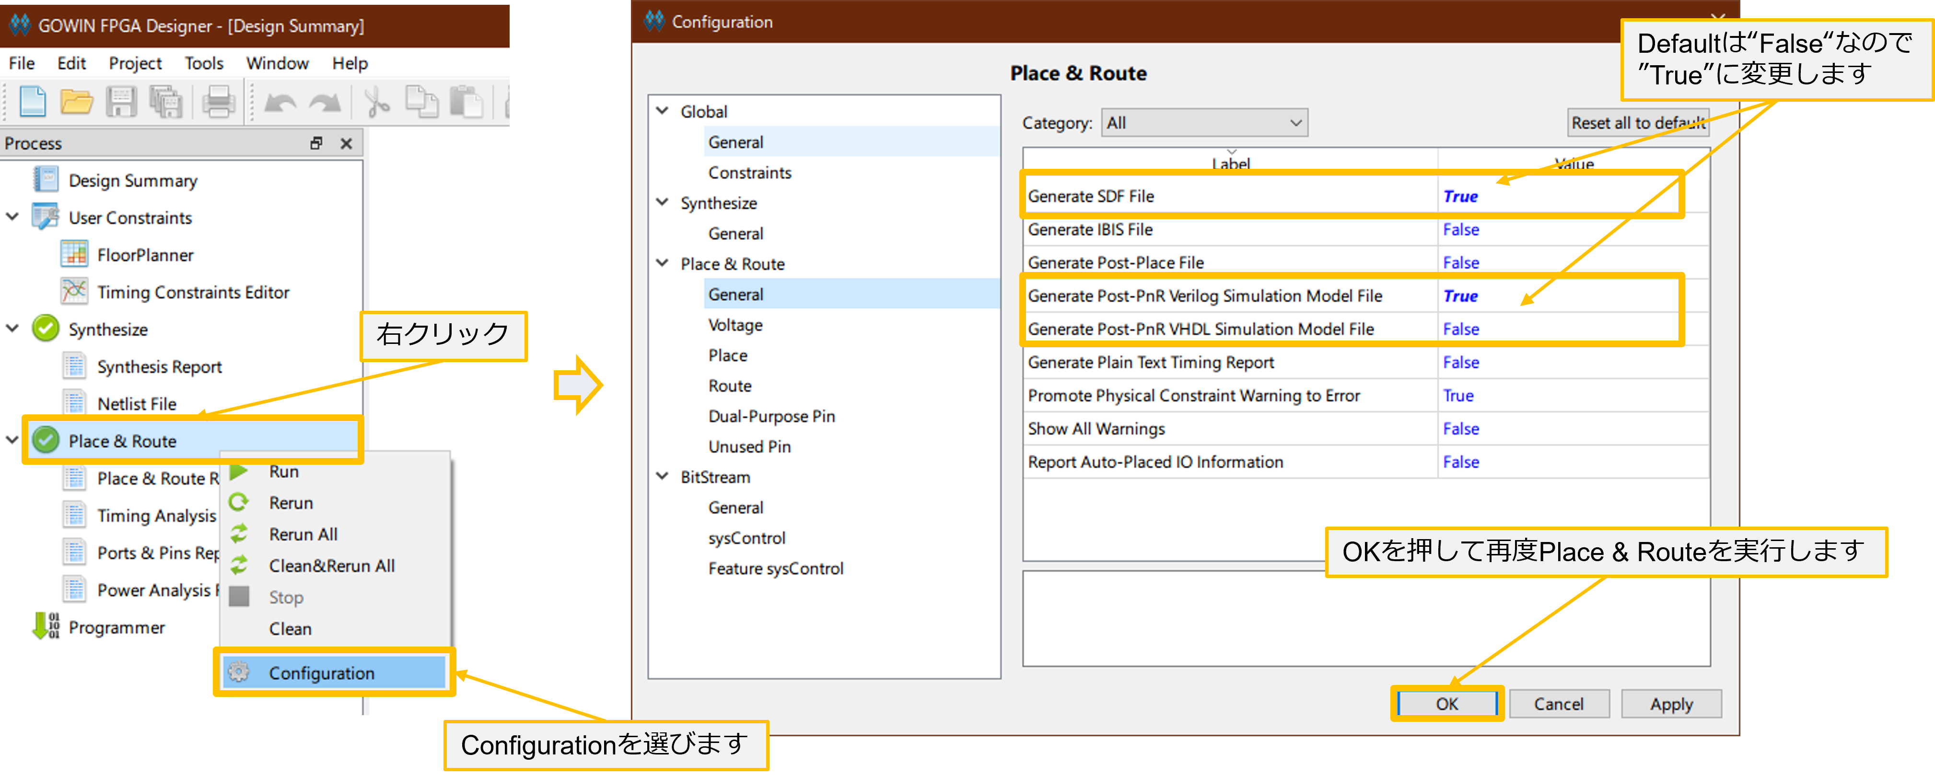Choose Rerun from the context menu
Image resolution: width=1935 pixels, height=777 pixels.
pos(291,503)
